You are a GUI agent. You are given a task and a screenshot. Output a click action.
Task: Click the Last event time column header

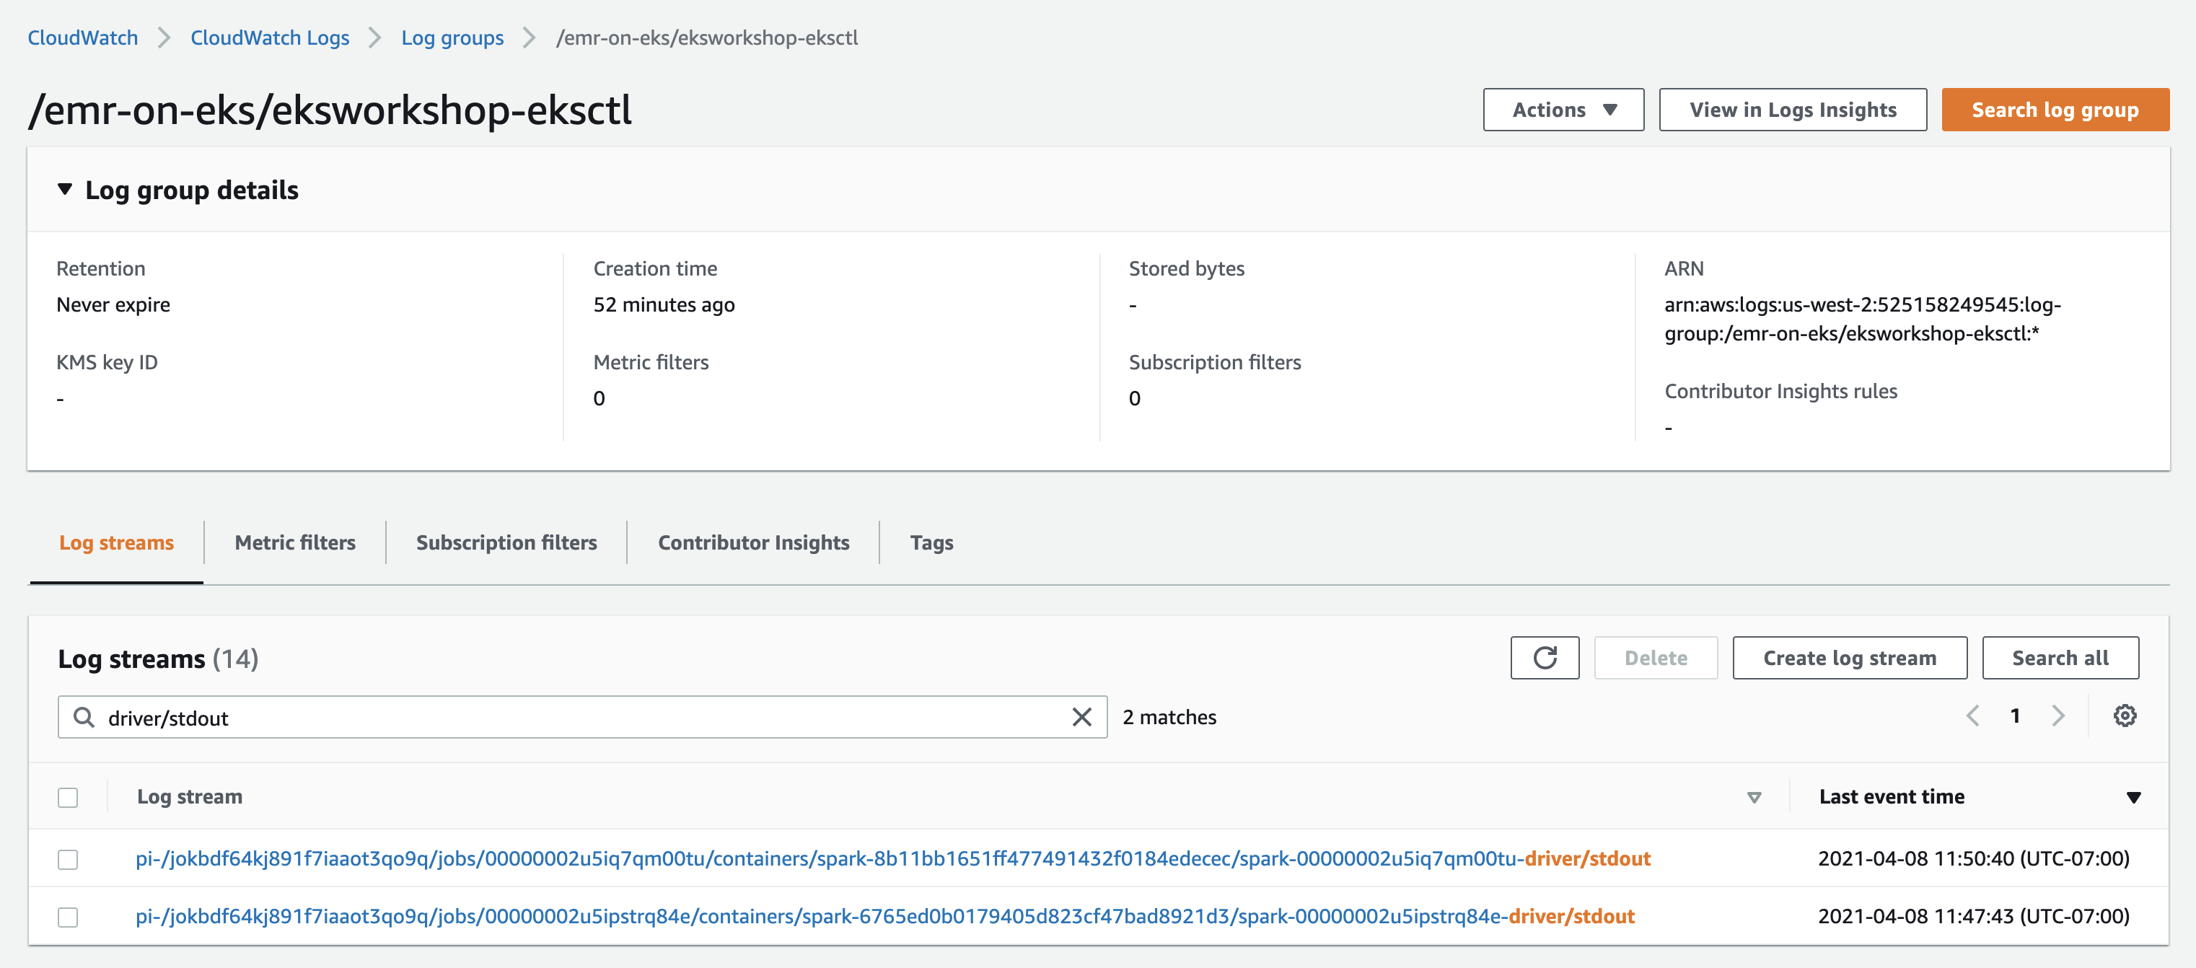(x=1891, y=797)
